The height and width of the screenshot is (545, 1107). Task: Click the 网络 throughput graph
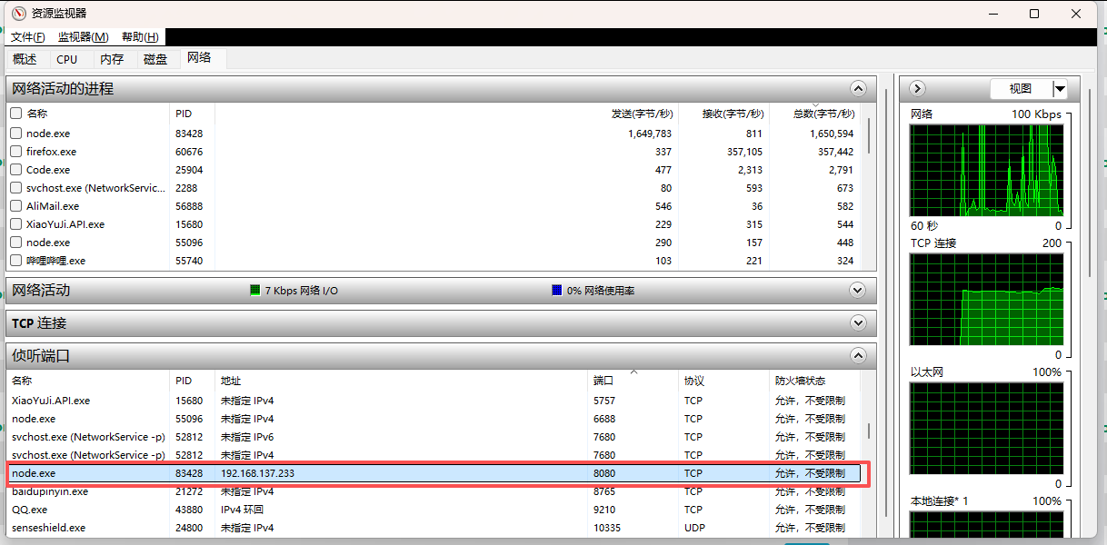click(x=986, y=170)
